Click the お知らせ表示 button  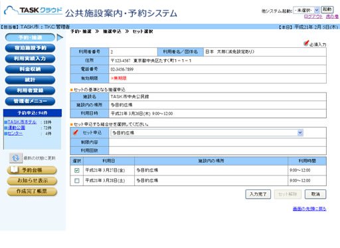click(x=32, y=181)
